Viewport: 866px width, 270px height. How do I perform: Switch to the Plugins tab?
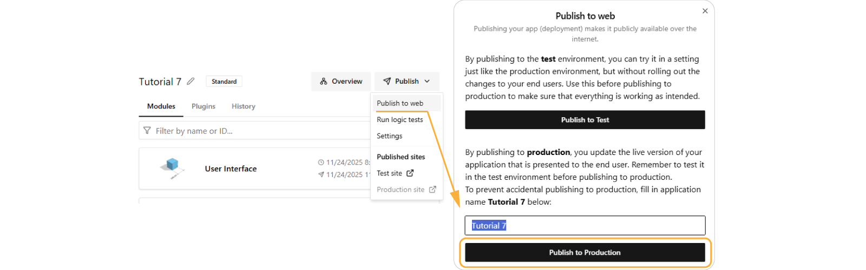(204, 106)
